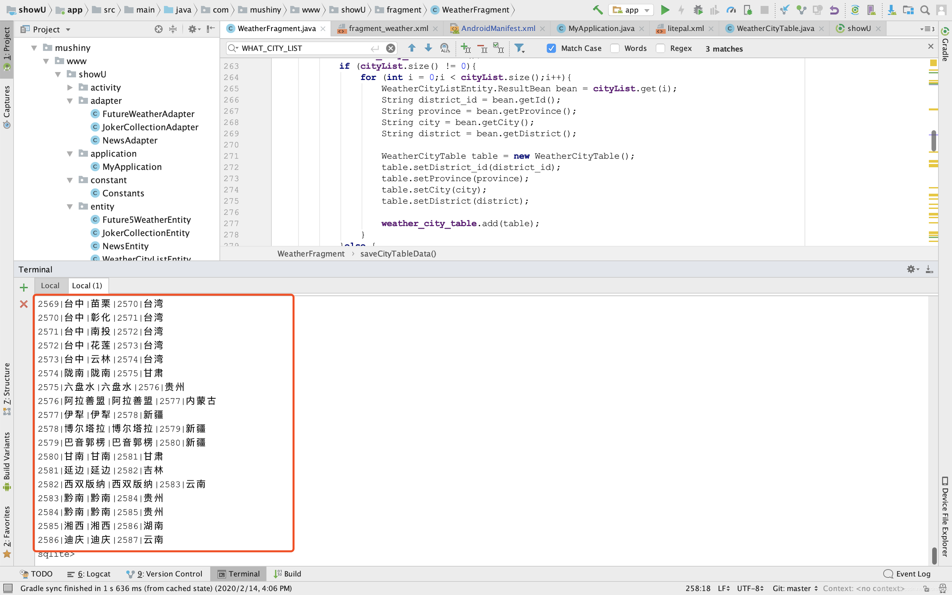Viewport: 952px width, 595px height.
Task: Collapse all in the Project panel
Action: (x=173, y=29)
